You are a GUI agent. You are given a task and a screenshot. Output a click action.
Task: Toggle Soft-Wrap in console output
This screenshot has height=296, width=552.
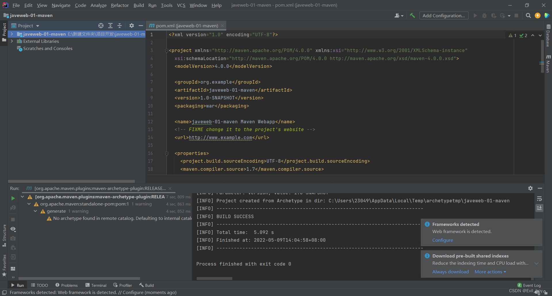(x=539, y=199)
